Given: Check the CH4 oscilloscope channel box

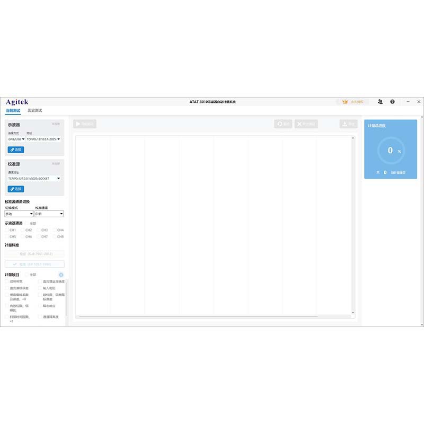Looking at the screenshot, I should point(54,230).
